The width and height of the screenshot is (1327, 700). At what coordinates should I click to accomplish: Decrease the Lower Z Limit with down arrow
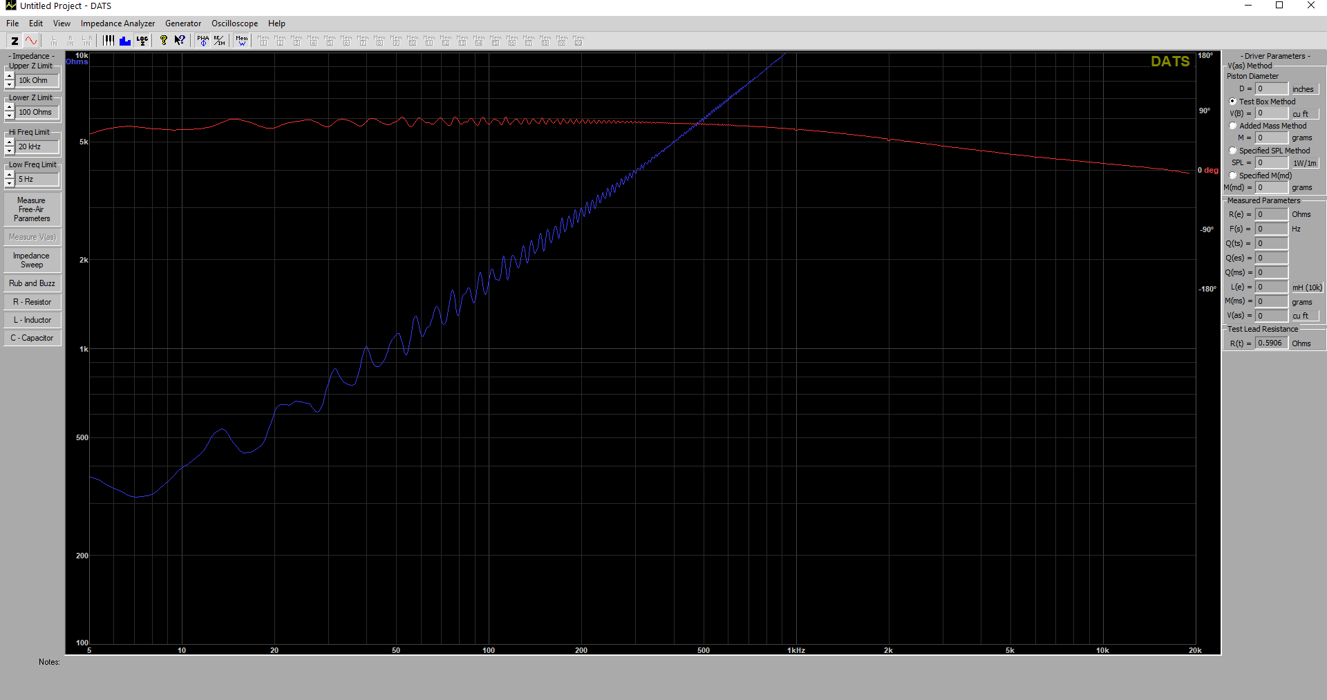click(x=10, y=116)
